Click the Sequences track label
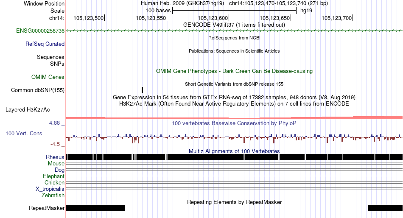The height and width of the screenshot is (218, 403). click(50, 57)
